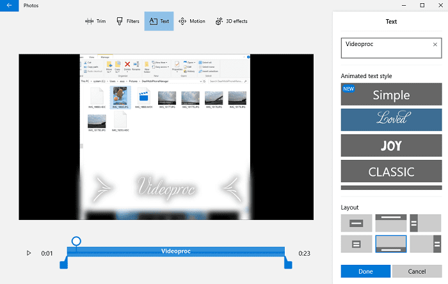Open the Motion tool

click(192, 21)
